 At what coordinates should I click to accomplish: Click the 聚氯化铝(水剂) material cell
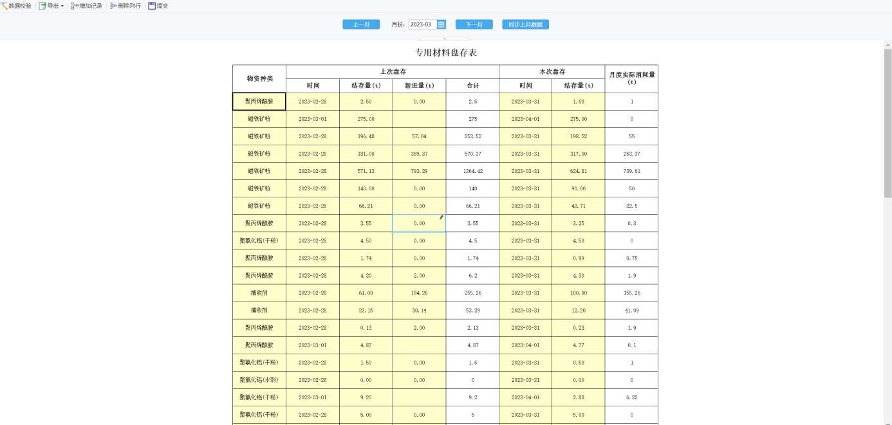click(259, 379)
